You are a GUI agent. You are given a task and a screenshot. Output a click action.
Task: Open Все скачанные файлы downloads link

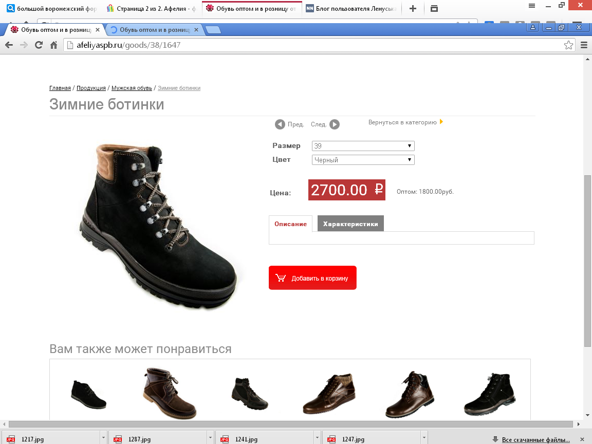[x=535, y=439]
